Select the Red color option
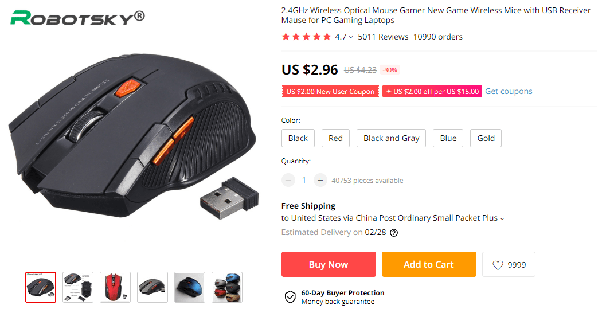 tap(335, 138)
